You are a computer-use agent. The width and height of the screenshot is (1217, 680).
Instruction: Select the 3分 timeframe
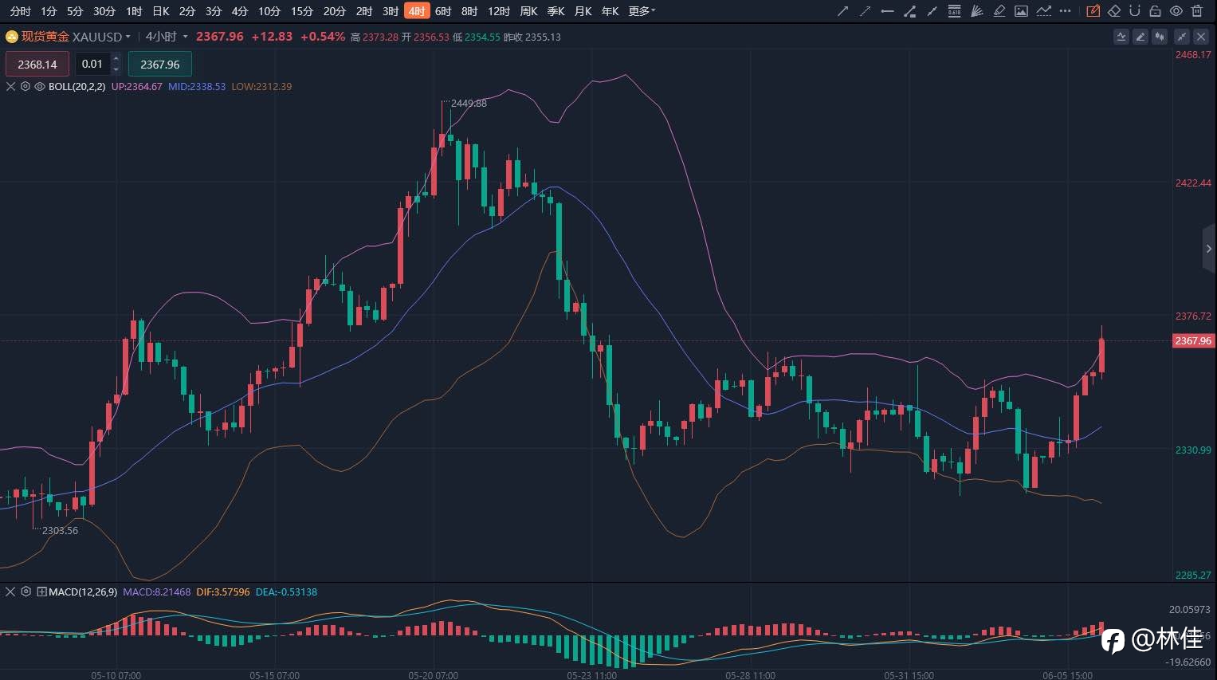tap(214, 11)
